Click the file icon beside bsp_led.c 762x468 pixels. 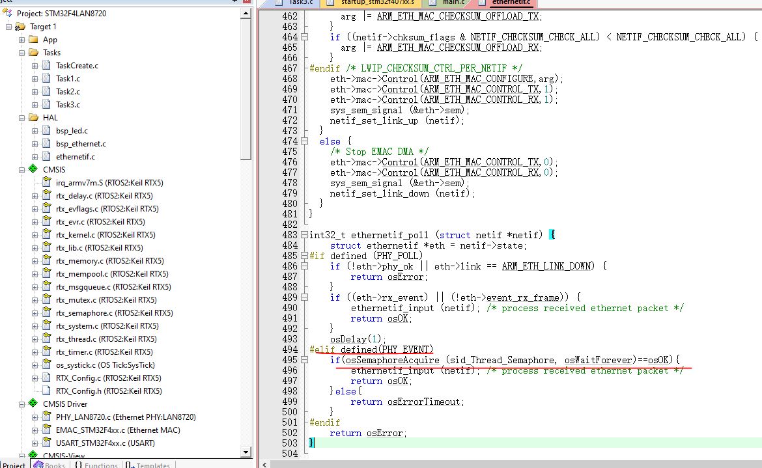click(x=47, y=130)
